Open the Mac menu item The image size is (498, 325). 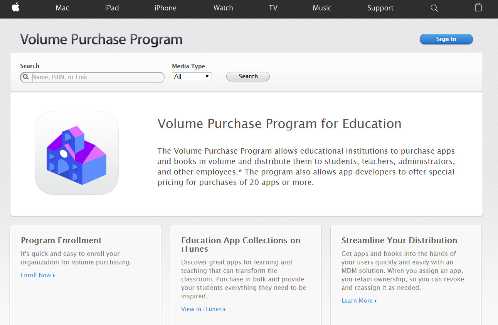tap(62, 8)
